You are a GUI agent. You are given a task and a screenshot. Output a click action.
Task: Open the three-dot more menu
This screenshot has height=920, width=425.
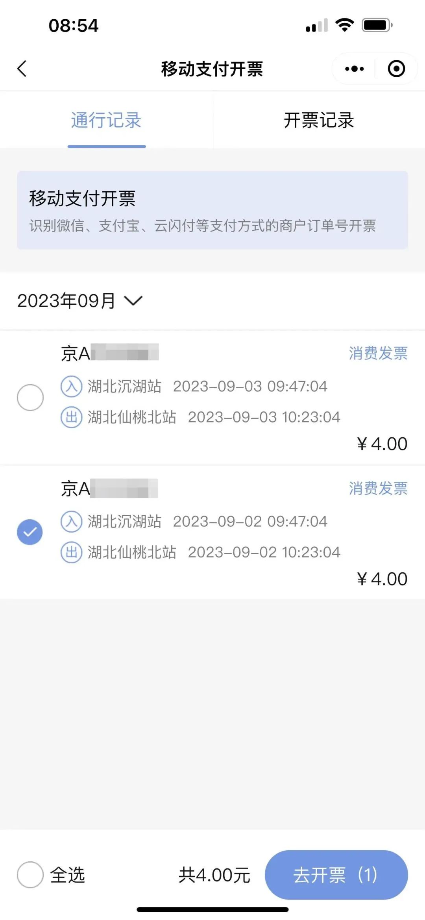(354, 69)
